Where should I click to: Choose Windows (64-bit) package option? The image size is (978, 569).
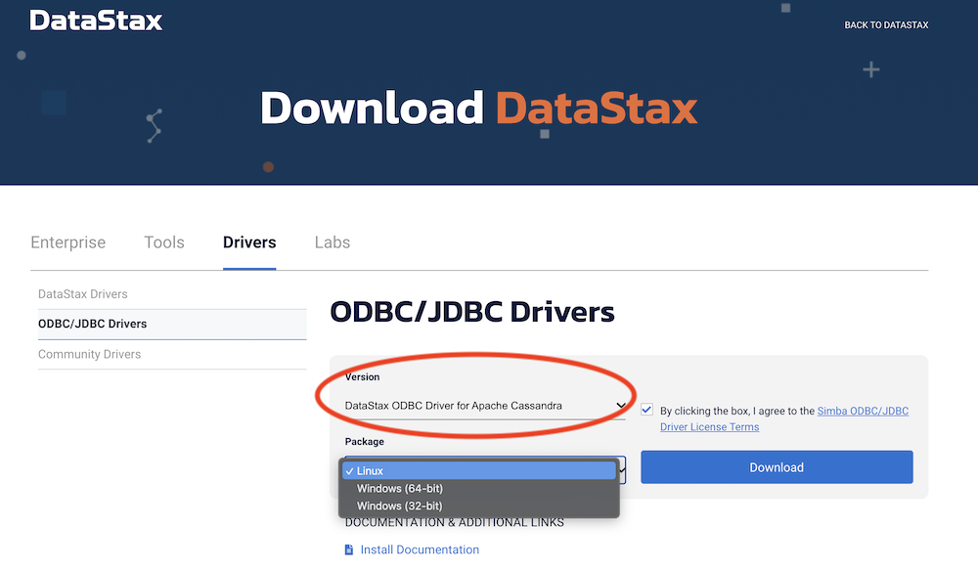[479, 489]
